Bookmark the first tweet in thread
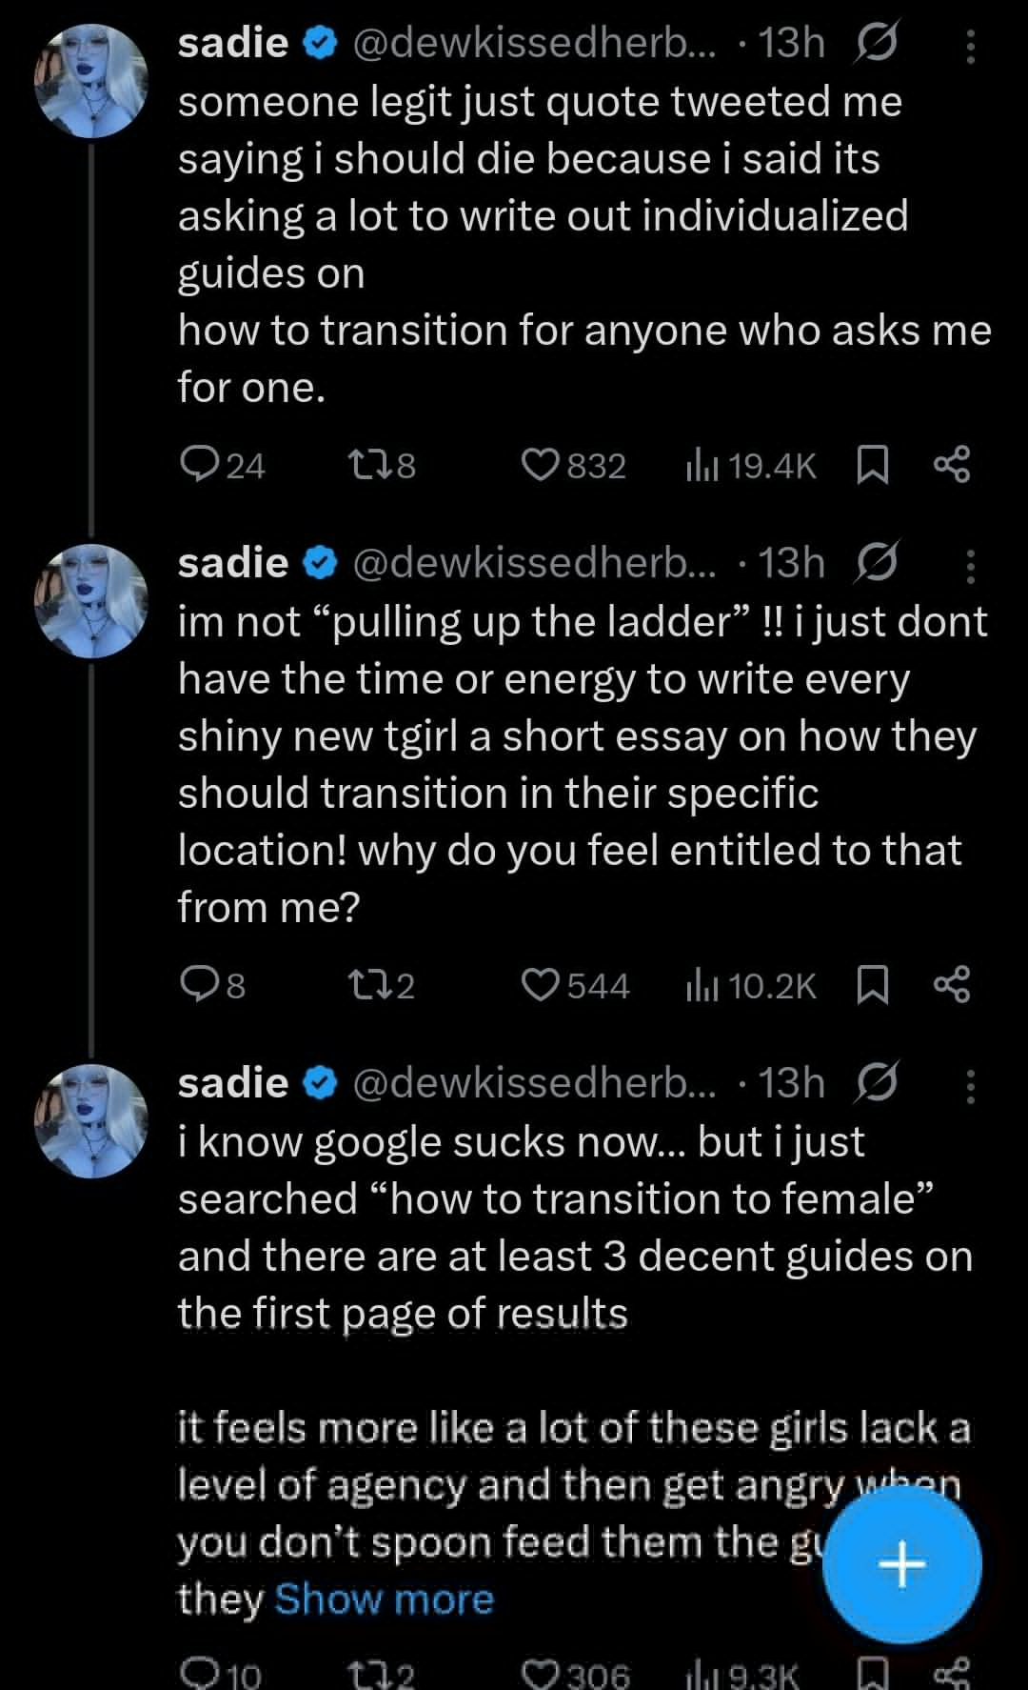1028x1690 pixels. point(872,465)
